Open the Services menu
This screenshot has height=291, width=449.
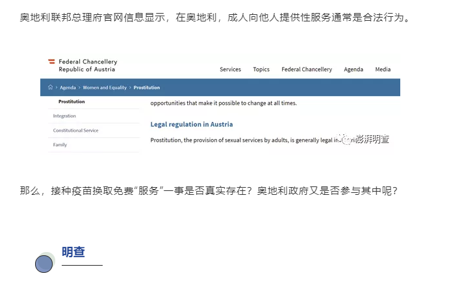(230, 70)
